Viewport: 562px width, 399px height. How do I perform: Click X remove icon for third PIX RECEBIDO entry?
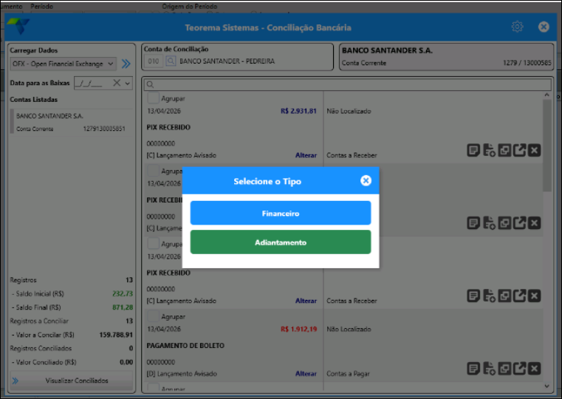(535, 296)
